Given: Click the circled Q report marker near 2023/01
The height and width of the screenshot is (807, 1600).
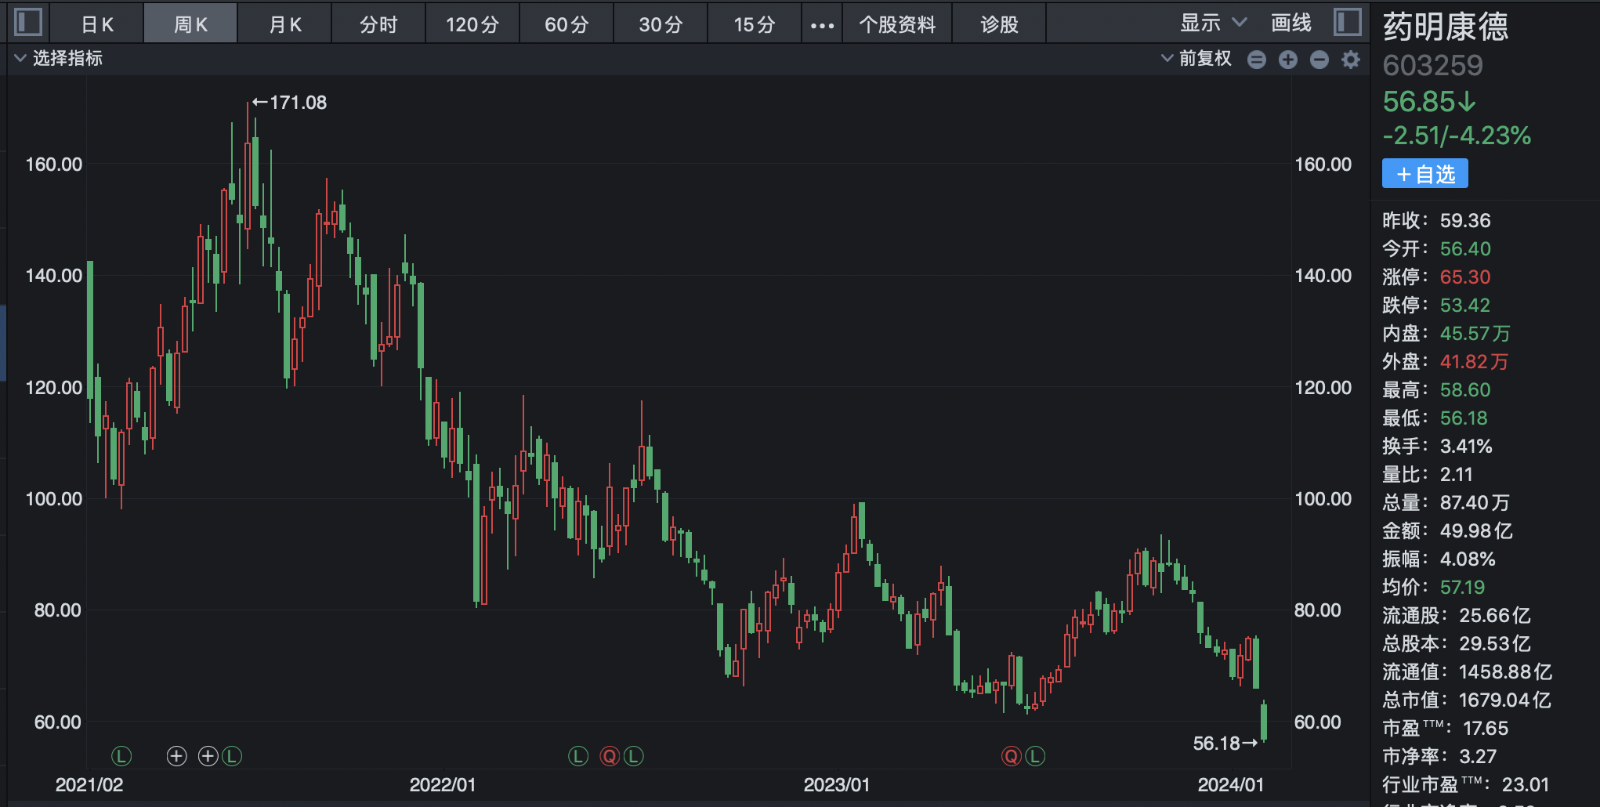Looking at the screenshot, I should (x=1011, y=756).
